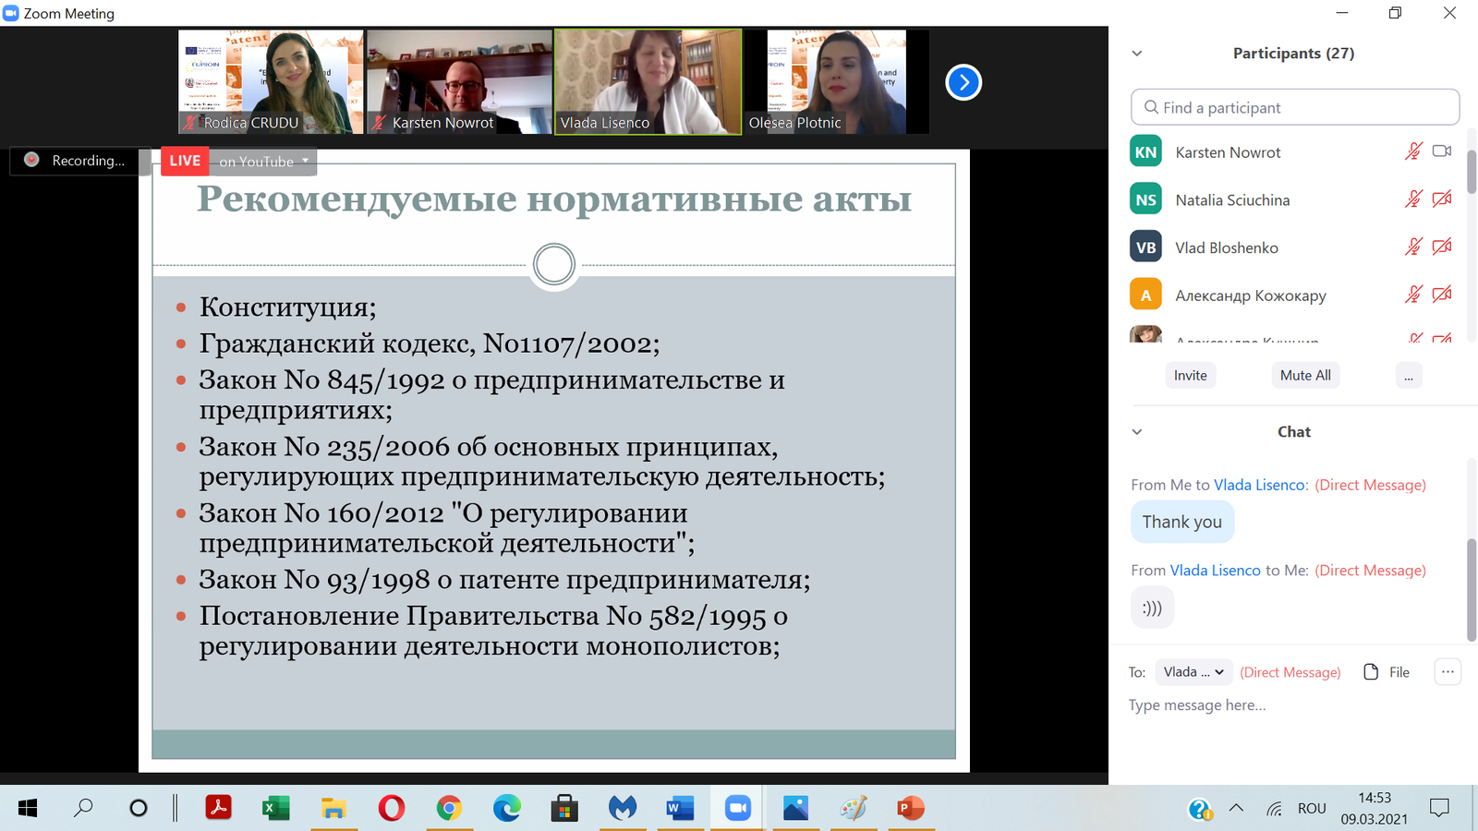Click the Invite button
This screenshot has height=831, width=1478.
(1190, 375)
